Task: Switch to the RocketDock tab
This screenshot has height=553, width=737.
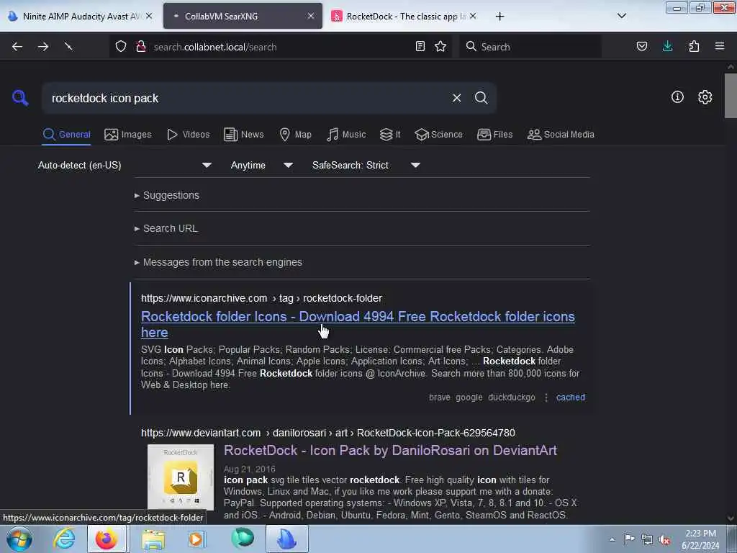Action: pos(404,16)
